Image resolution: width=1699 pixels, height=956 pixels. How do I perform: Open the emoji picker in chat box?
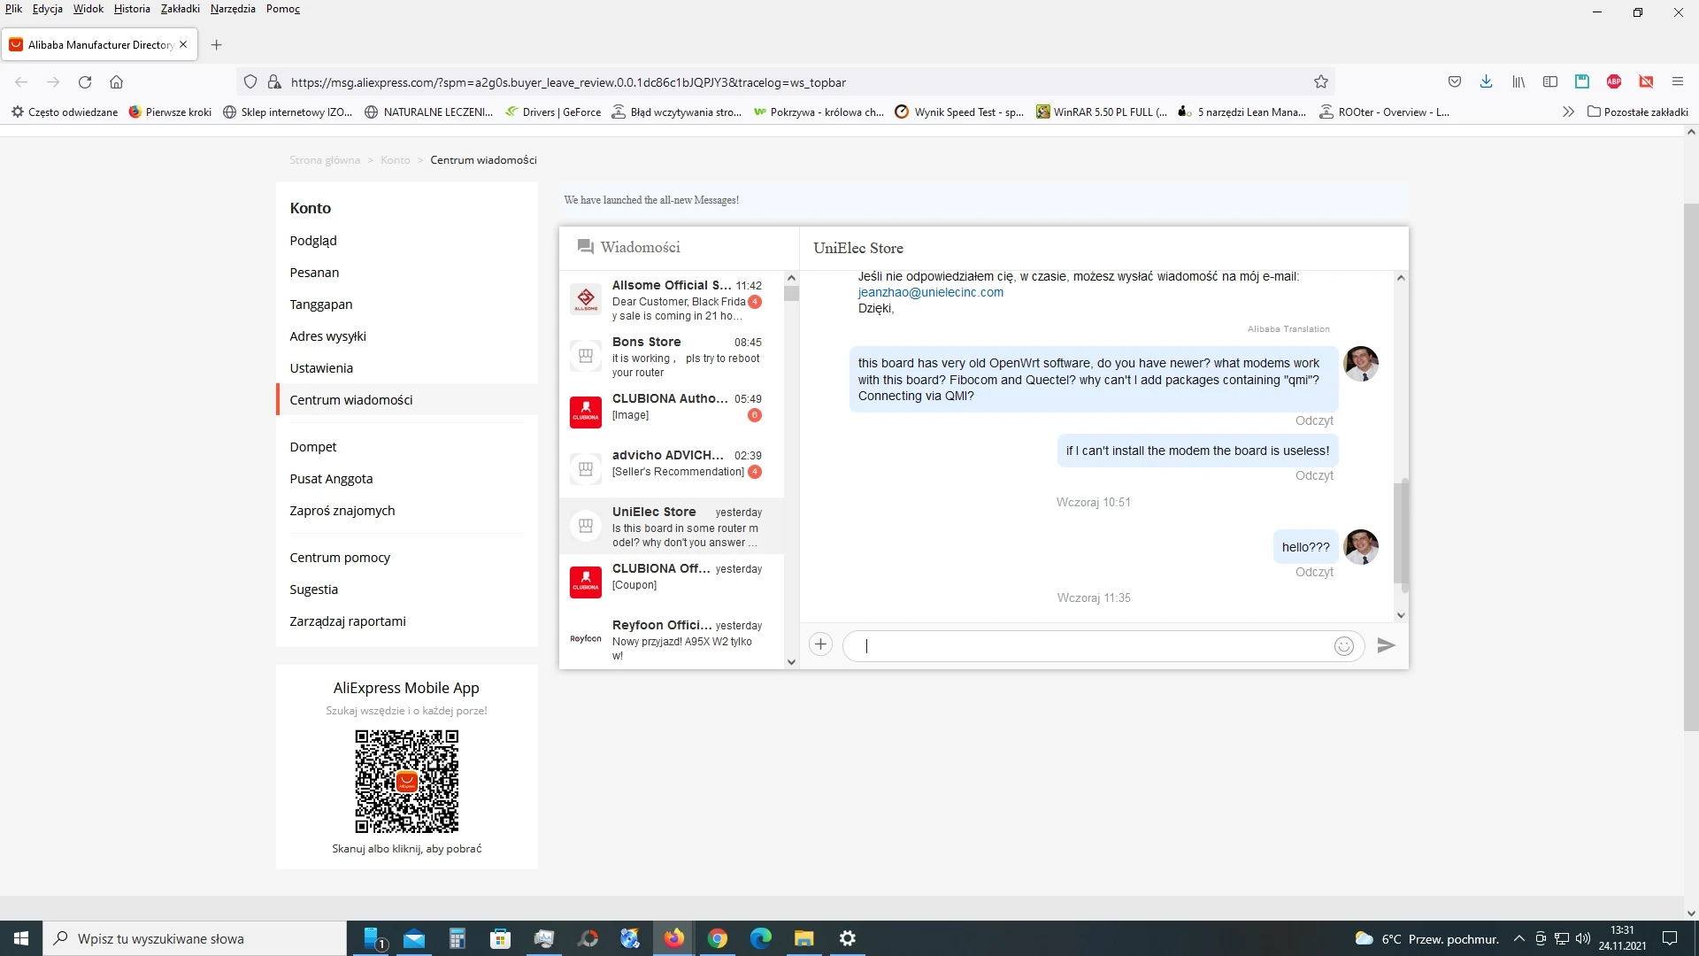coord(1343,646)
